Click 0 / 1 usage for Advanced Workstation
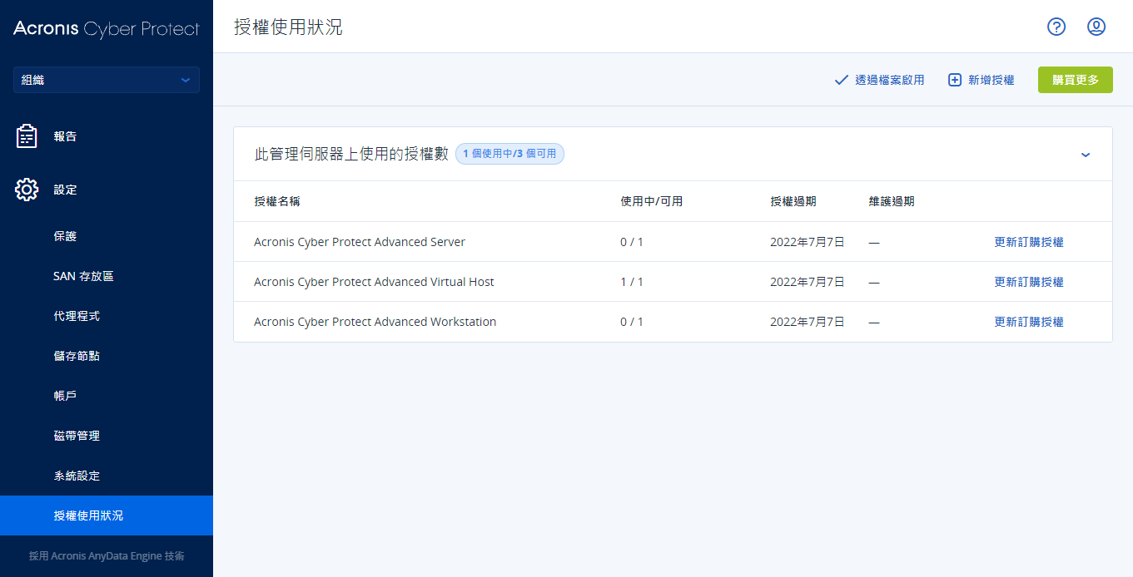The height and width of the screenshot is (577, 1133). point(632,322)
